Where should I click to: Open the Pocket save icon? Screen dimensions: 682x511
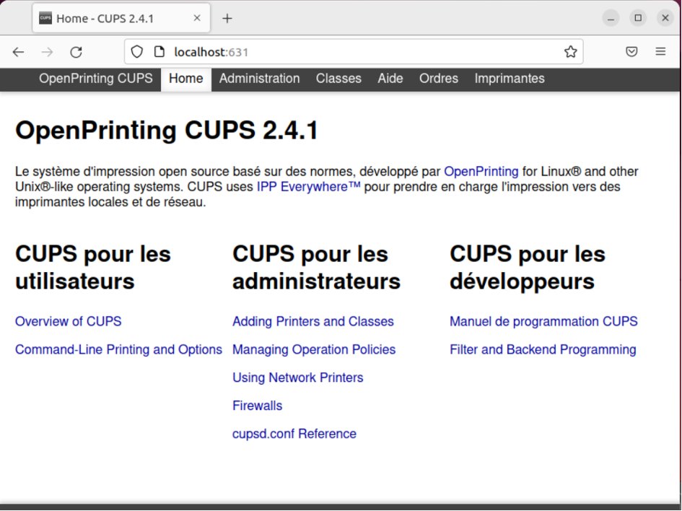click(631, 52)
